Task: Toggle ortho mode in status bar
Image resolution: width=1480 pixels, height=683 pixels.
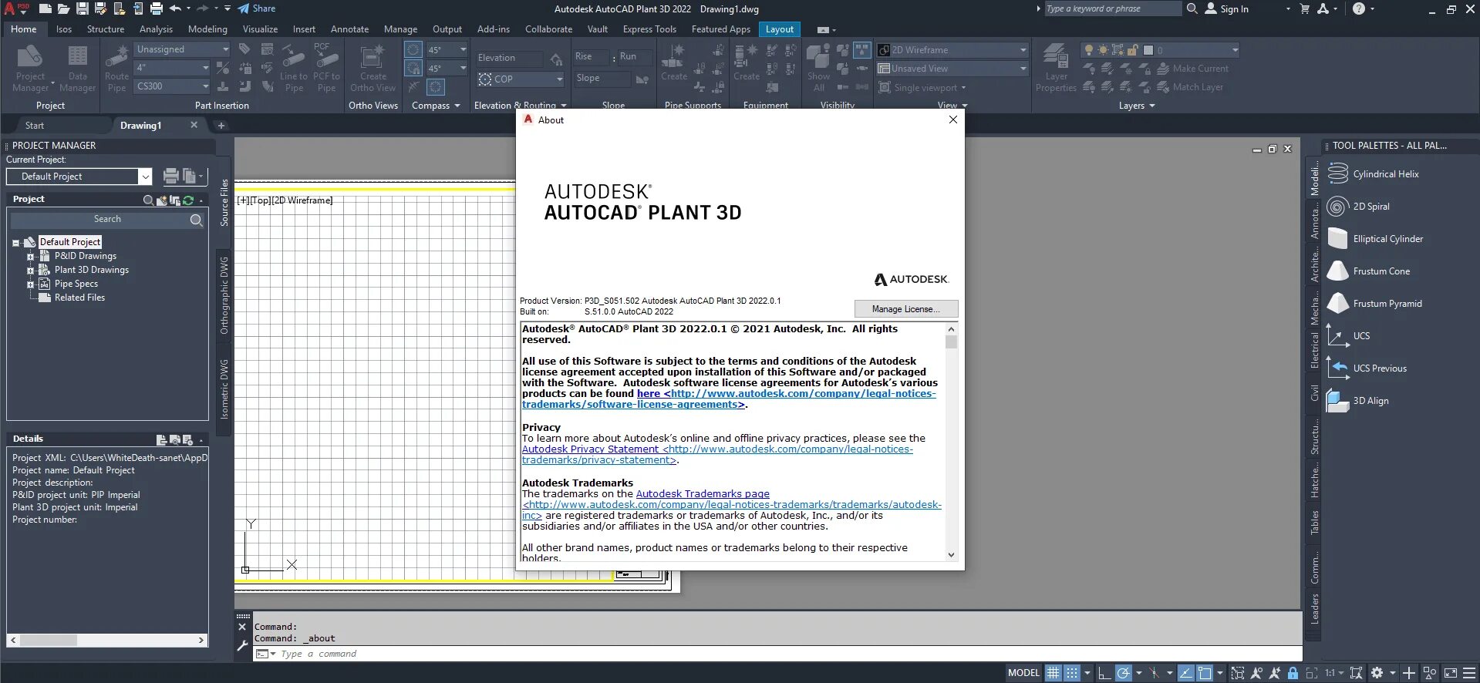Action: coord(1104,673)
